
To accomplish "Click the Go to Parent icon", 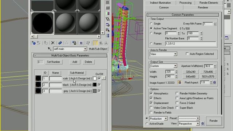I will coord(101,43).
